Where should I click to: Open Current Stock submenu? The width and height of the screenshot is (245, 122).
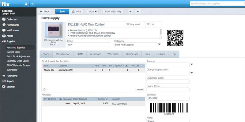(13, 52)
